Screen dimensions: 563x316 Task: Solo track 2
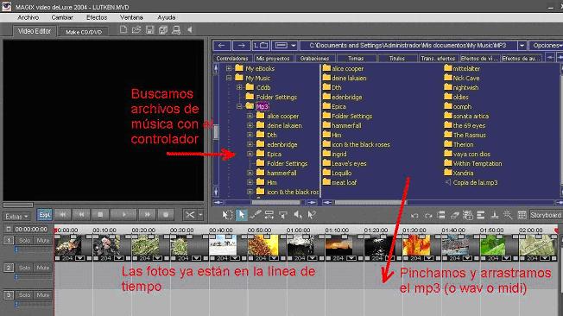pyautogui.click(x=24, y=268)
